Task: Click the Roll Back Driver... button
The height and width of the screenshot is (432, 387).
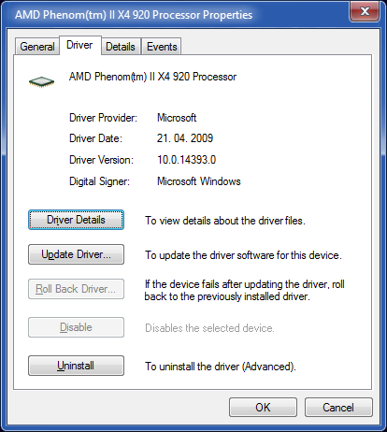Action: click(x=76, y=289)
